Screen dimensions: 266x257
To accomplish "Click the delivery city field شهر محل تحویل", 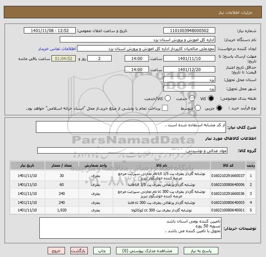I will click(189, 88).
